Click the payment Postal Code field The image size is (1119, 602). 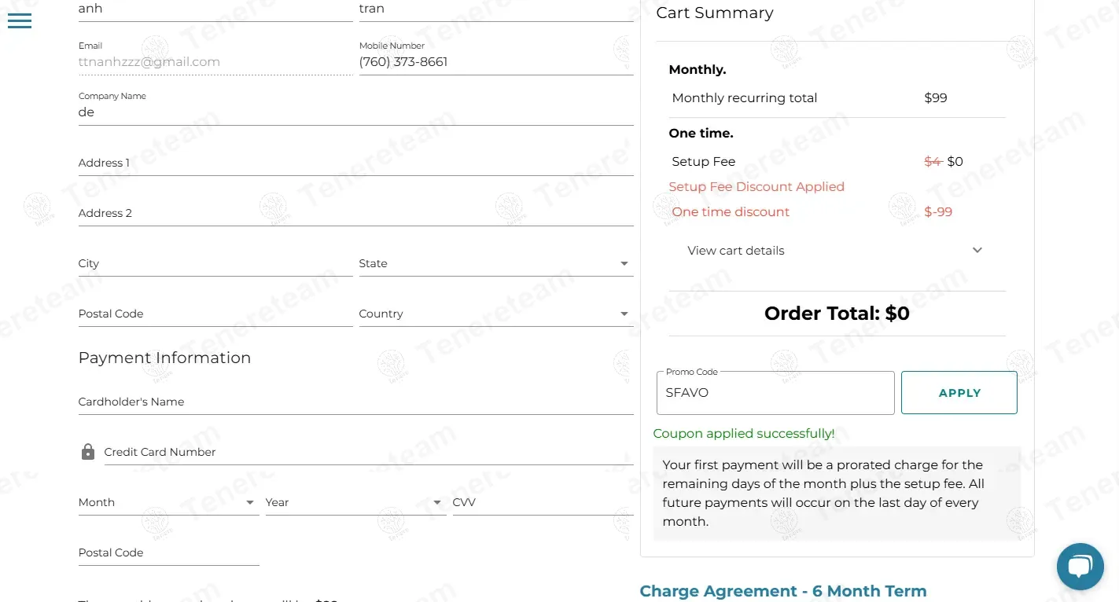pyautogui.click(x=168, y=553)
